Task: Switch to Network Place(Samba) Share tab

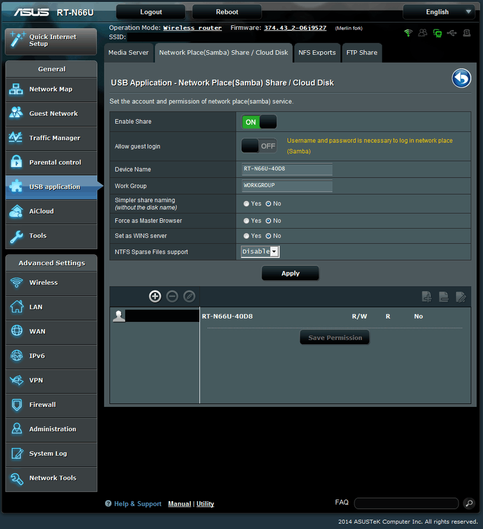Action: point(224,52)
